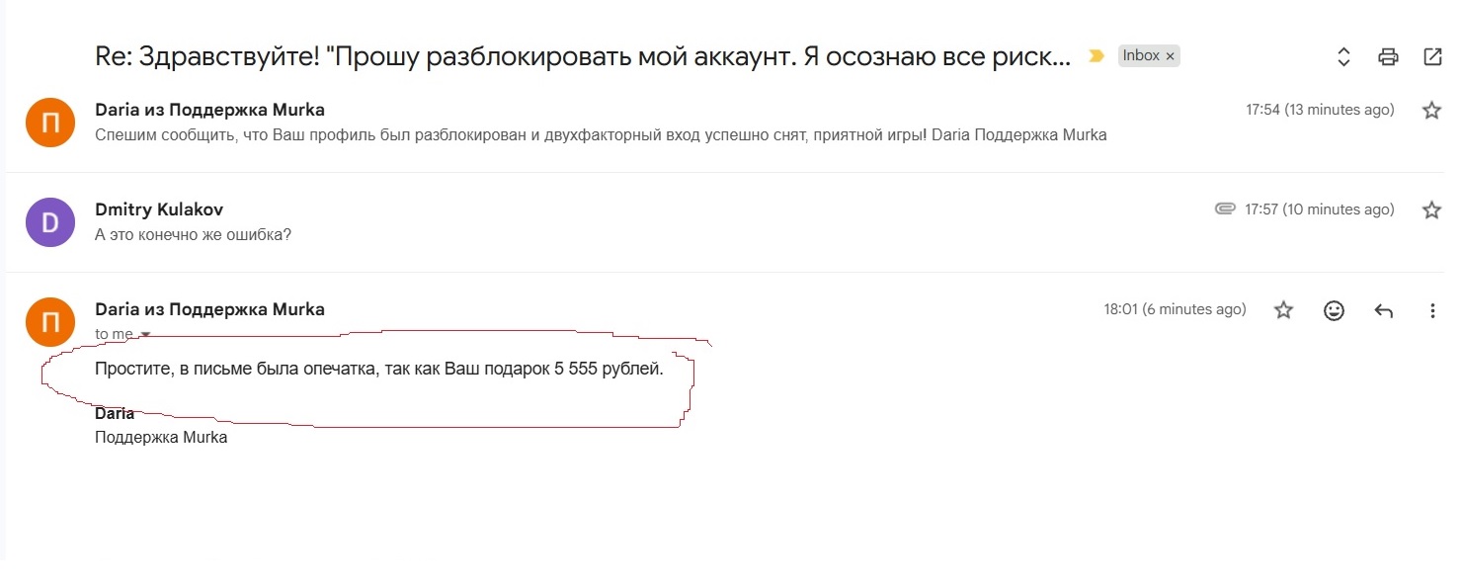
Task: Open attachment paperclip on Dmitry's message
Action: (x=1225, y=209)
